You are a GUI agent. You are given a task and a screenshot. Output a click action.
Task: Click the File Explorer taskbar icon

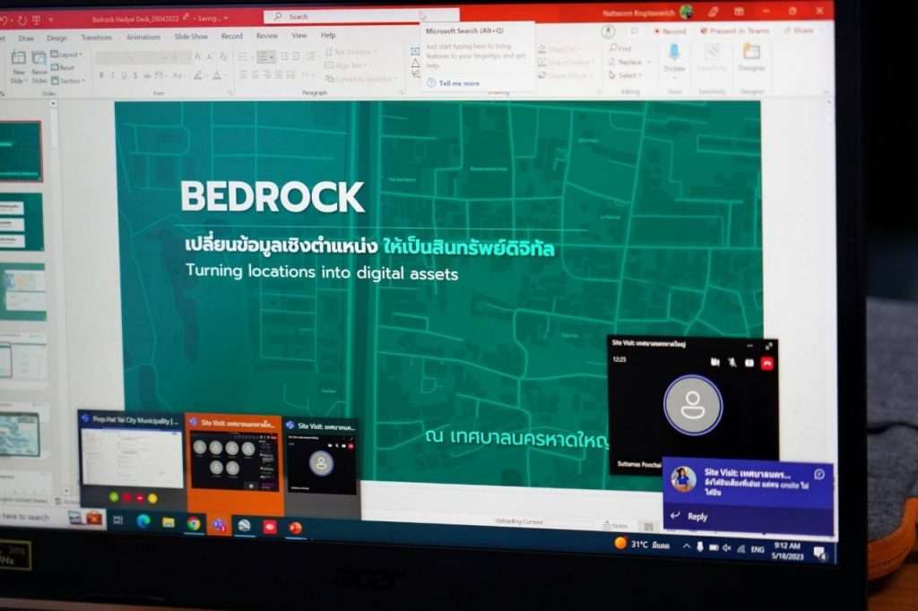[169, 522]
